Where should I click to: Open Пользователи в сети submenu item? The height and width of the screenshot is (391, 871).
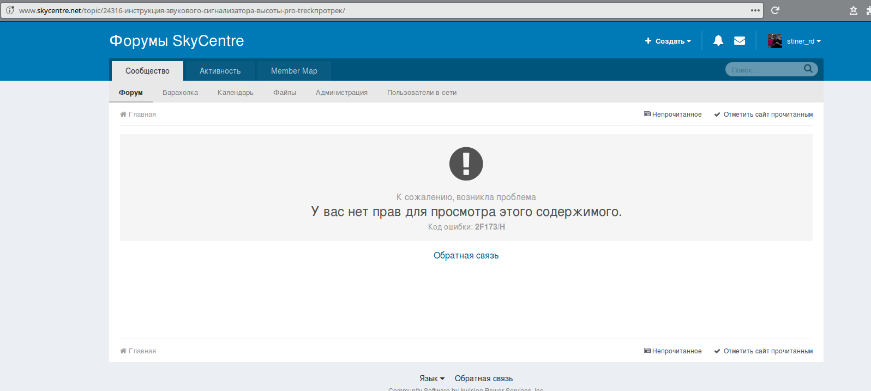(422, 93)
